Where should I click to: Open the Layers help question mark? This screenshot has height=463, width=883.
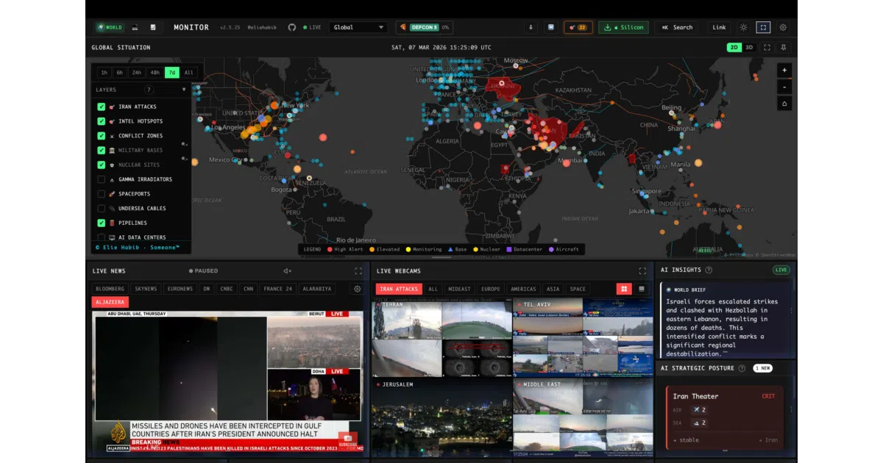149,90
